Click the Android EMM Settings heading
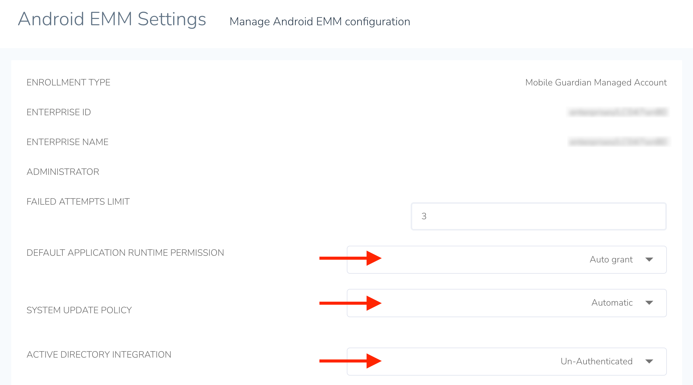Screen dimensions: 693x385 [112, 19]
